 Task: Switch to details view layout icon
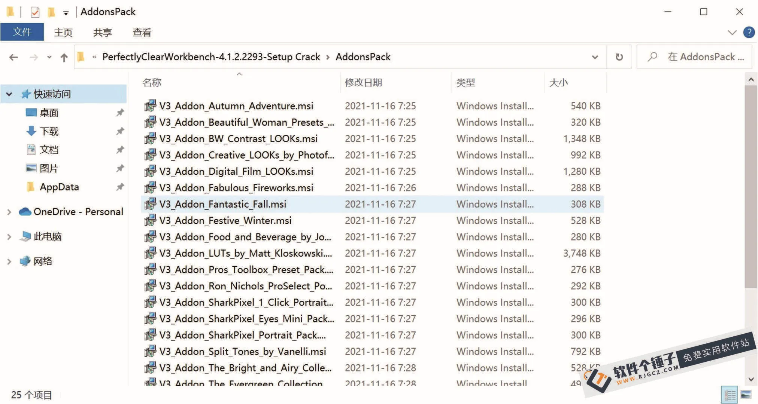[x=730, y=395]
